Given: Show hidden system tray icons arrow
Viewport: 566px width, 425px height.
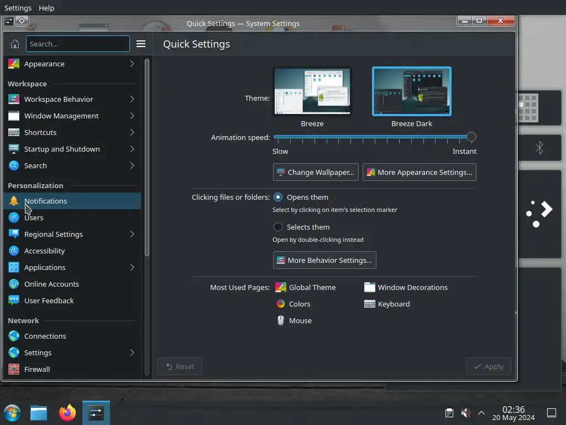Looking at the screenshot, I should coord(481,413).
